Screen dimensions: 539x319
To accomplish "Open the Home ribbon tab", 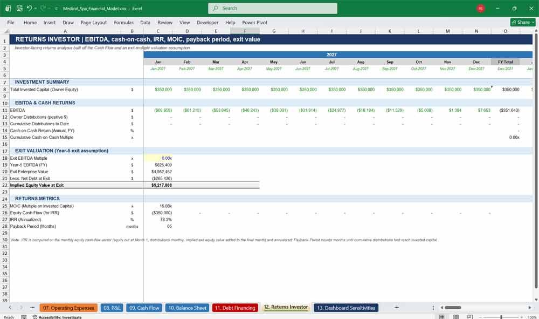I will [x=30, y=22].
